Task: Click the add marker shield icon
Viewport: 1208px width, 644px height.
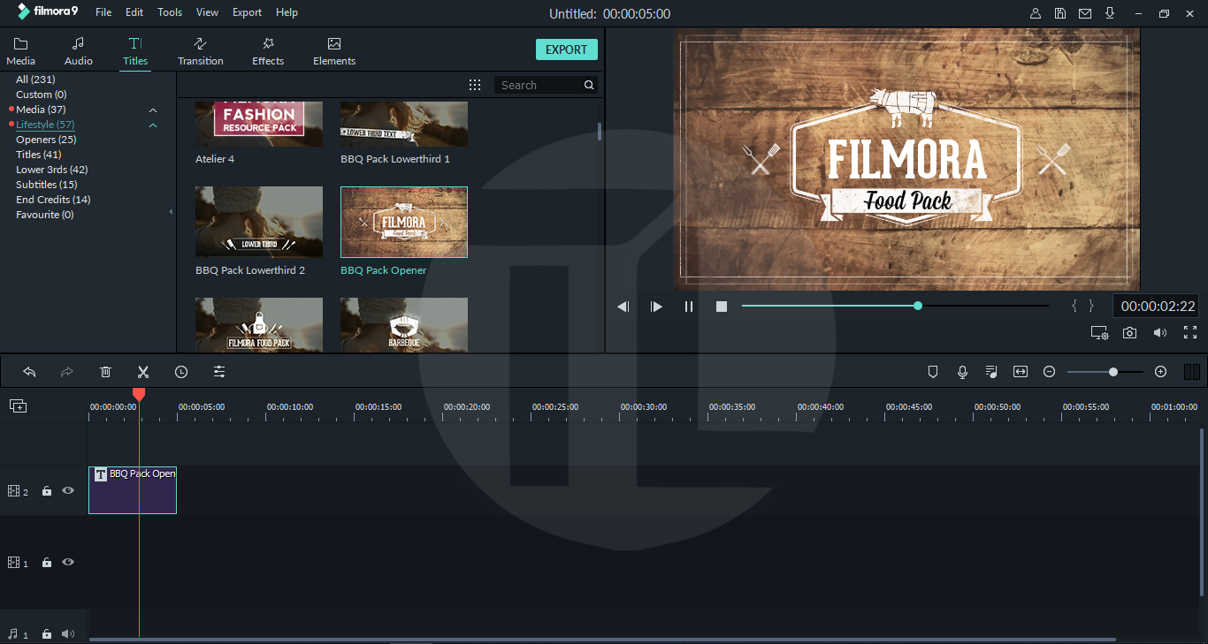Action: click(932, 372)
